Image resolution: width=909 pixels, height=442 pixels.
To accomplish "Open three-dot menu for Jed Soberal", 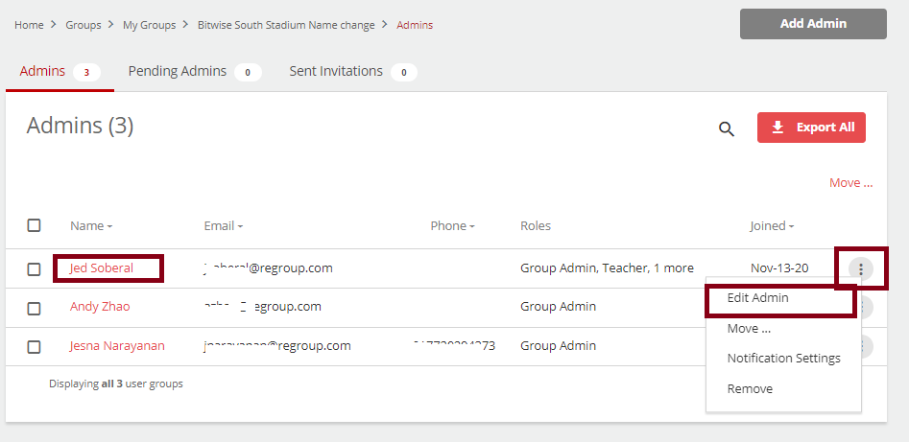I will pos(861,268).
